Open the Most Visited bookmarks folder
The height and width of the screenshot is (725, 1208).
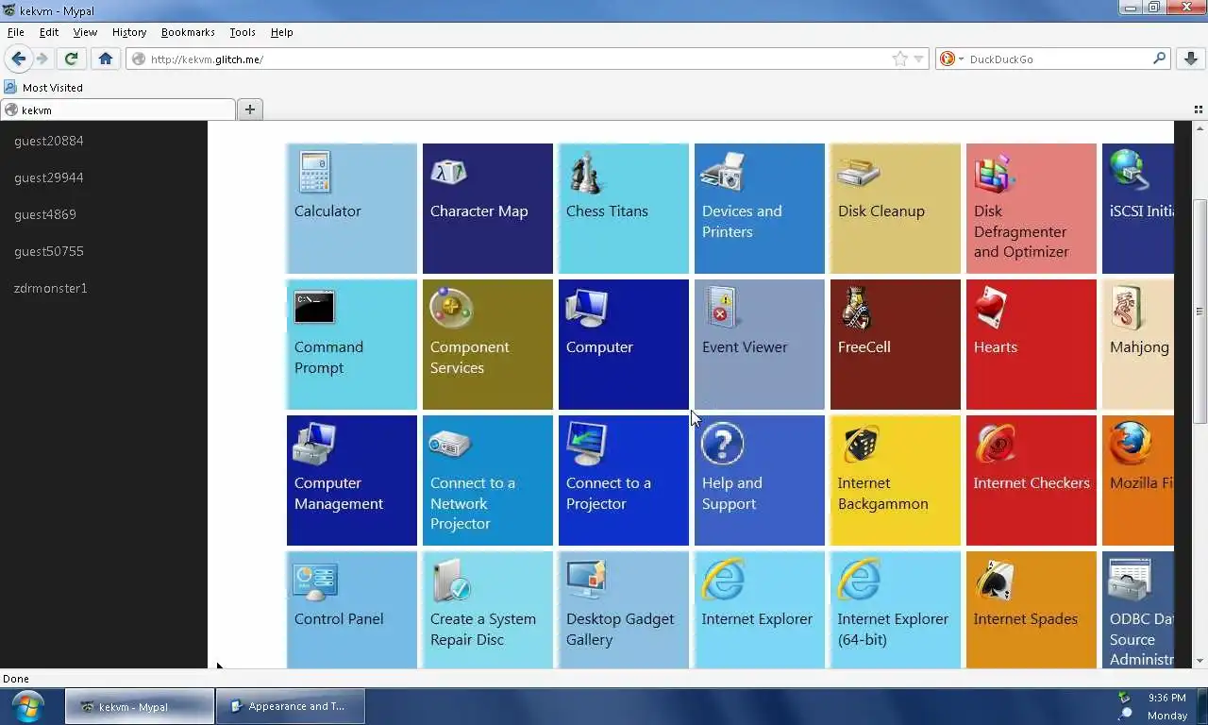43,87
